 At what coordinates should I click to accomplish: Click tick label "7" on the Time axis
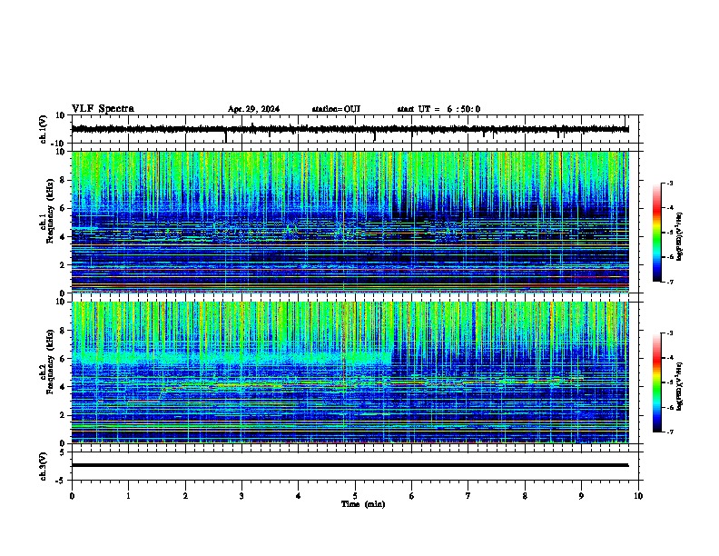pos(468,496)
